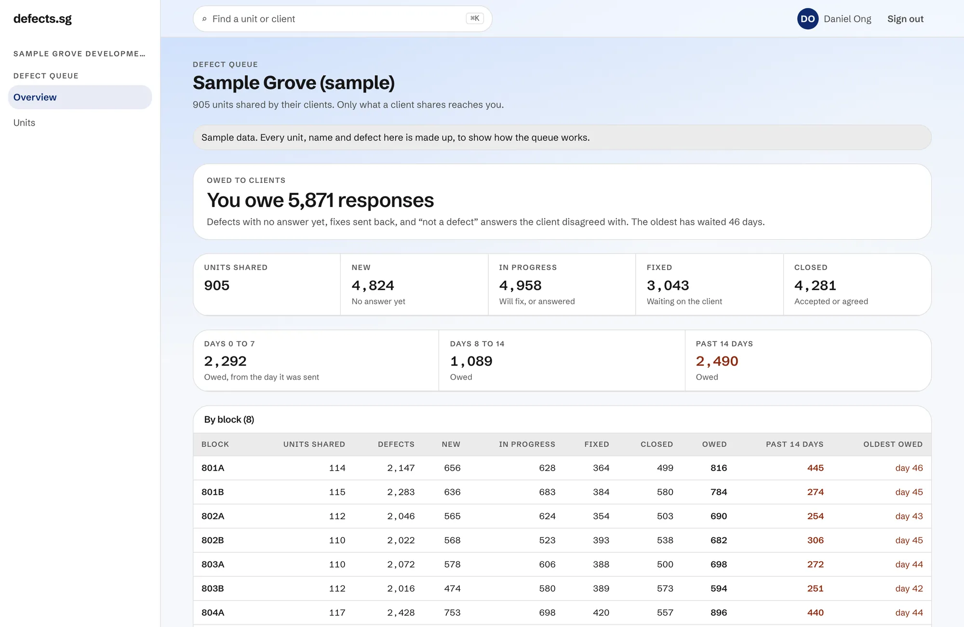
Task: Click the Closed card showing 4,281
Action: pos(857,285)
